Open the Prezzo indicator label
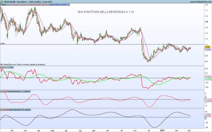Viewport: 212px width, 132px height. point(3,5)
